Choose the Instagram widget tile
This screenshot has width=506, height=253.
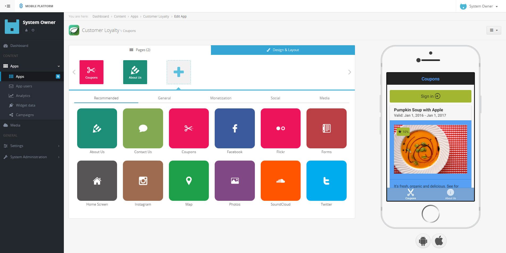[143, 181]
